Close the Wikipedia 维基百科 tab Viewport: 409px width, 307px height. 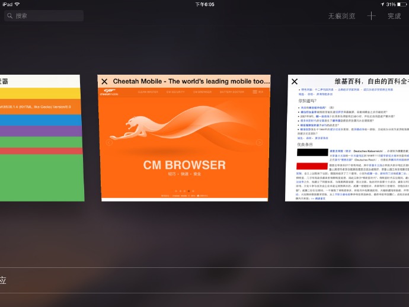pos(295,82)
